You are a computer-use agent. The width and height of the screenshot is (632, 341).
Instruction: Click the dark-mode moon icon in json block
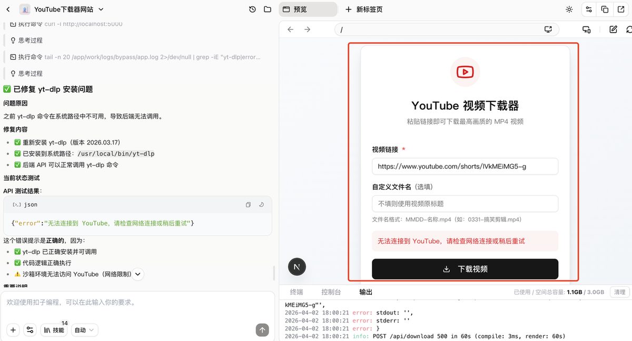click(x=262, y=205)
